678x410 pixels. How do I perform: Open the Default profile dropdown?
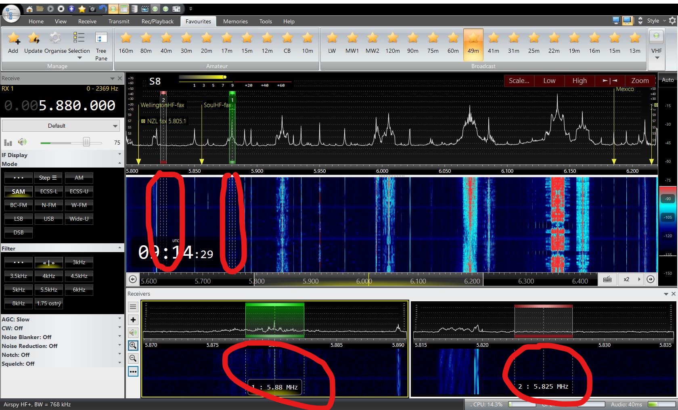(x=61, y=126)
